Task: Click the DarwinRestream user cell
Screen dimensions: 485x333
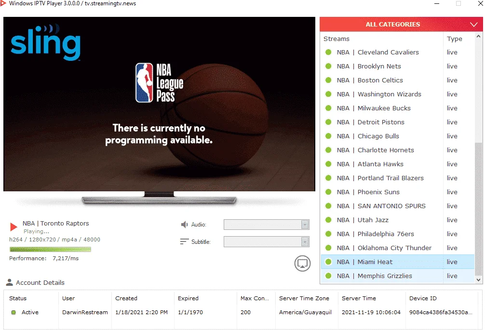Action: [85, 312]
